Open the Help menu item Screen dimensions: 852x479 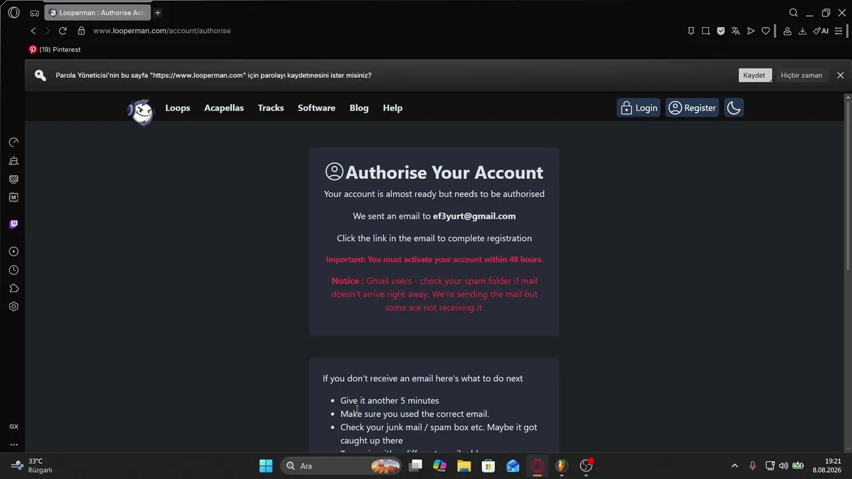(x=393, y=108)
